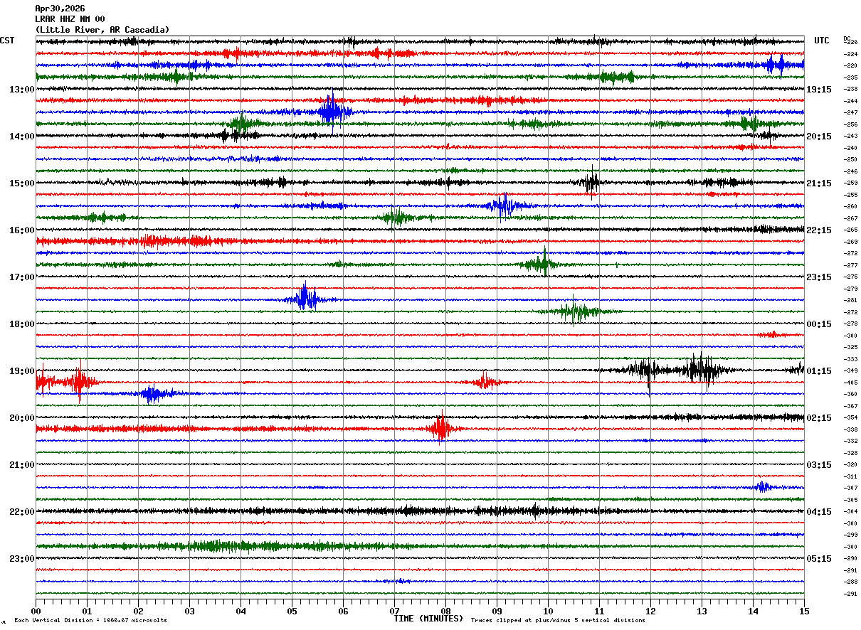Viewport: 861px width, 630px height.
Task: Click the TIME (MINUTES) axis label
Action: (x=428, y=619)
